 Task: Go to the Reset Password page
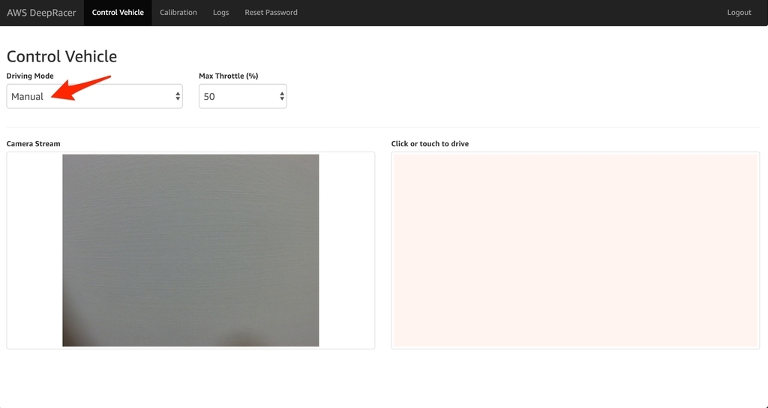(x=271, y=13)
